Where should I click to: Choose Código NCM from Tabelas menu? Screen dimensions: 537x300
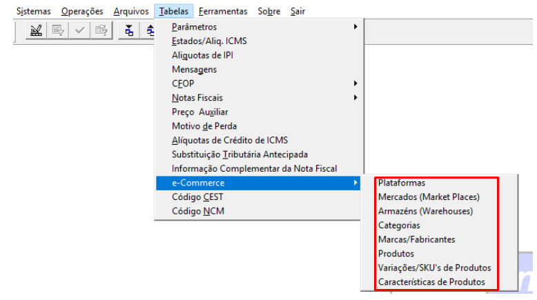[197, 211]
